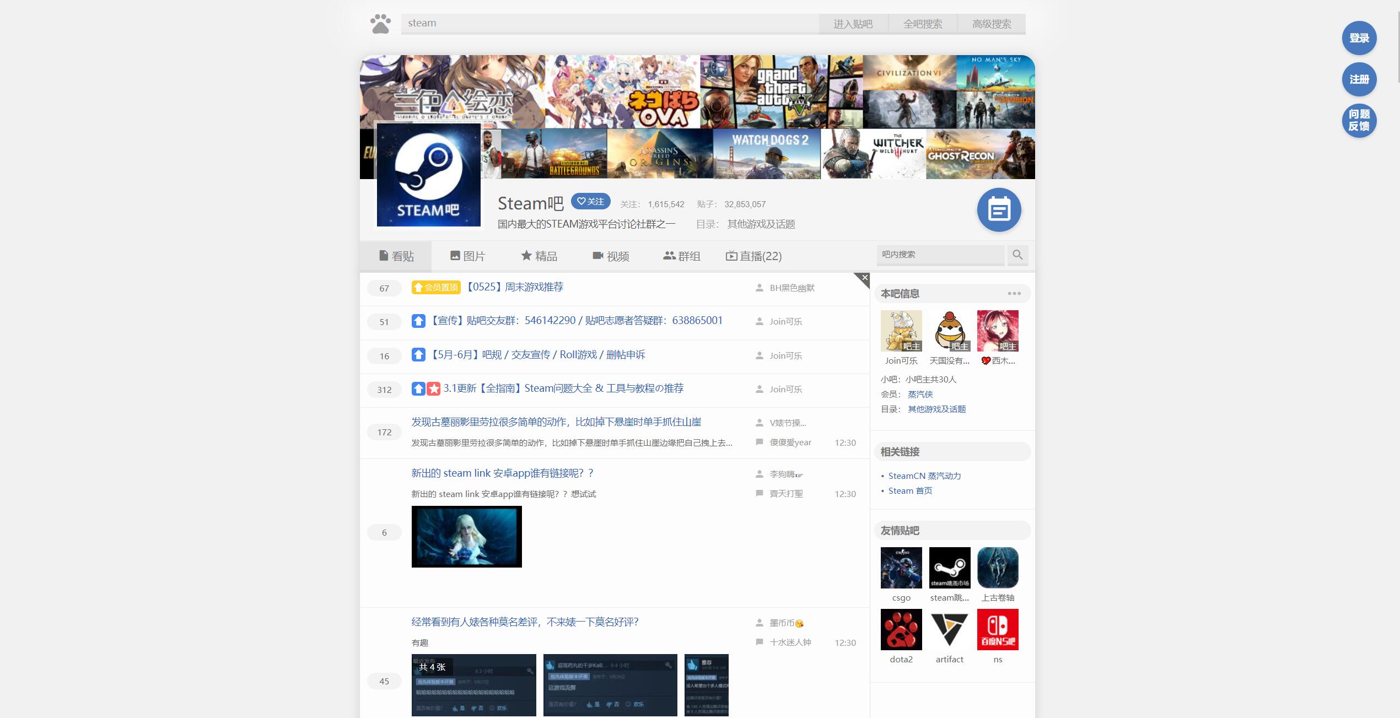Image resolution: width=1400 pixels, height=718 pixels.
Task: Click the steam跳蚤市场 friend bar icon
Action: [x=950, y=568]
